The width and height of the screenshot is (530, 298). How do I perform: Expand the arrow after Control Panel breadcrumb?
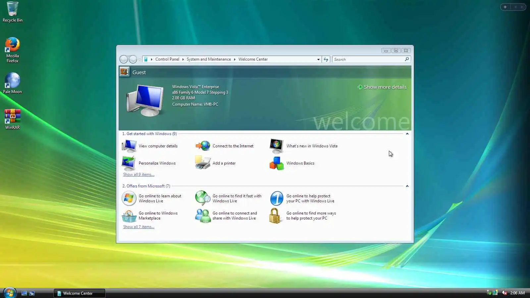(183, 59)
